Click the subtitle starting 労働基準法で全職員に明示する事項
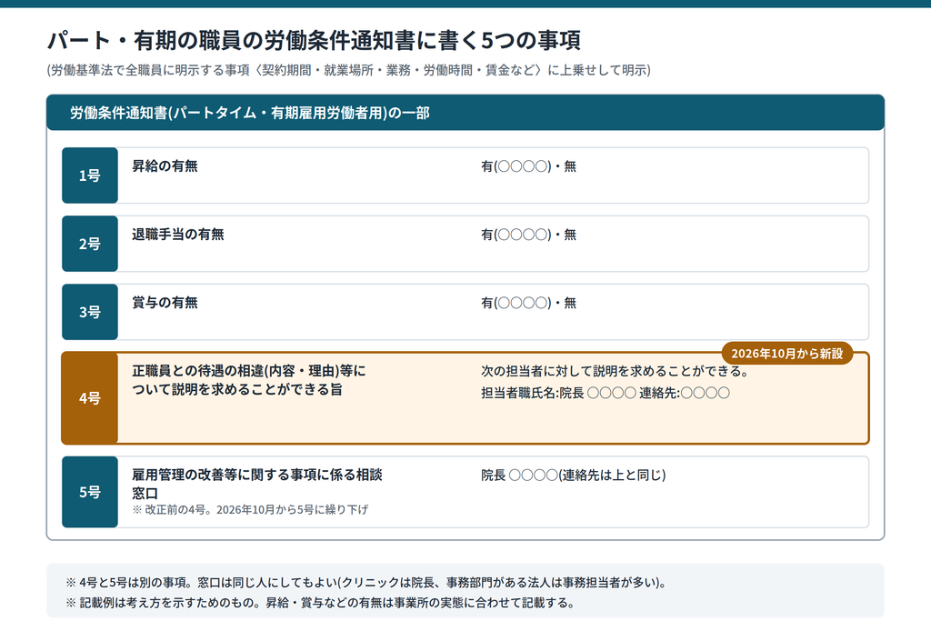The height and width of the screenshot is (641, 931). pos(348,70)
